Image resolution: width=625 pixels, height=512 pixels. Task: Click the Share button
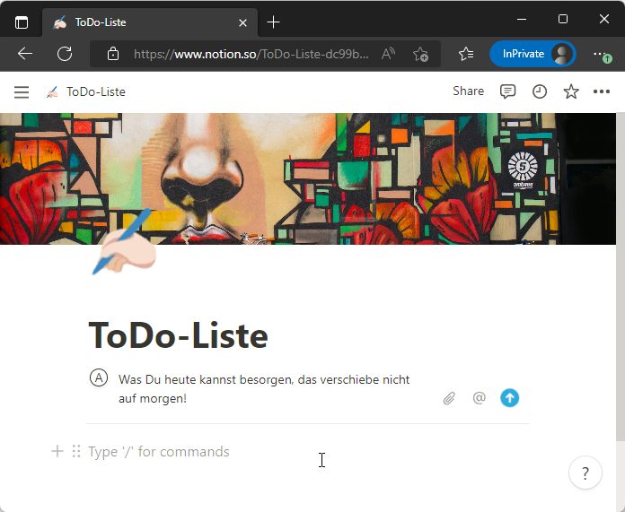[x=469, y=91]
